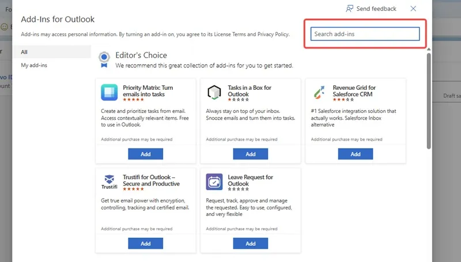Click the Priority Matrix add-in icon
This screenshot has width=461, height=262.
coord(109,92)
